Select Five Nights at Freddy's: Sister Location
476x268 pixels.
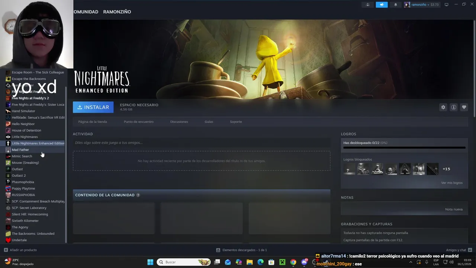coord(35,105)
